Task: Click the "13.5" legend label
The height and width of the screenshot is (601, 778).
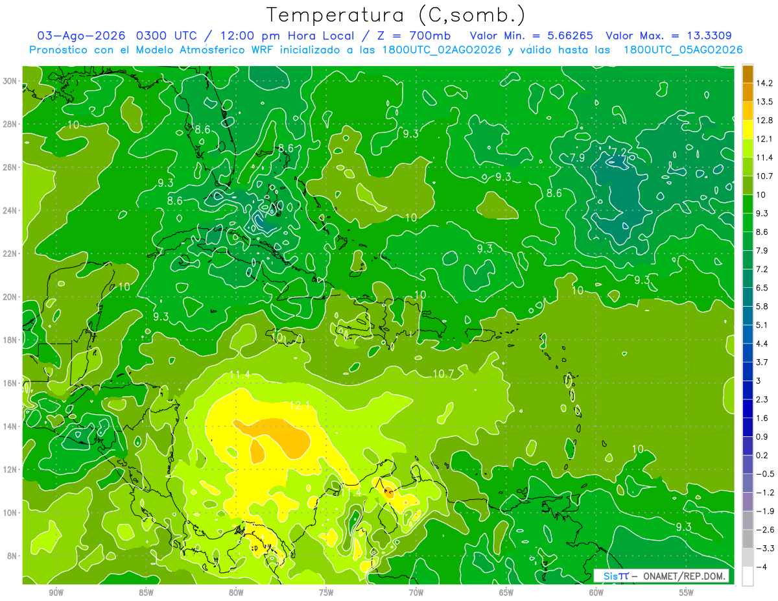Action: pyautogui.click(x=764, y=102)
